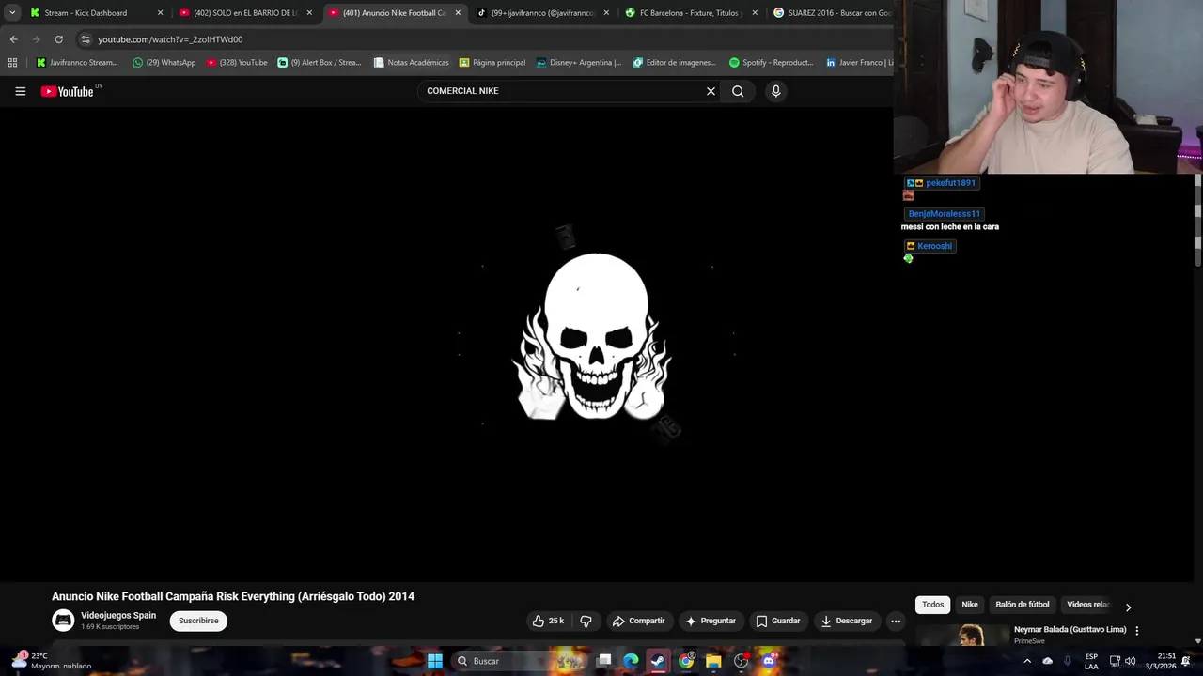
Task: Open the Disney+ Argentina bookmark
Action: point(579,63)
